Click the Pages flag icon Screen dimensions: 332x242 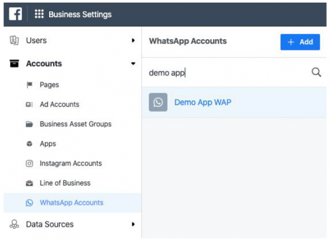29,84
